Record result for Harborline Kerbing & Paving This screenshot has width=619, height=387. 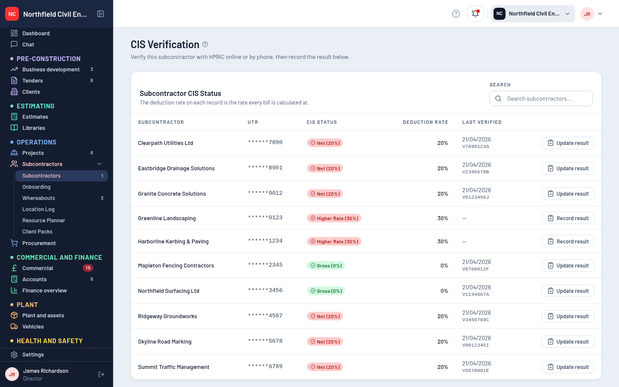[x=568, y=241]
